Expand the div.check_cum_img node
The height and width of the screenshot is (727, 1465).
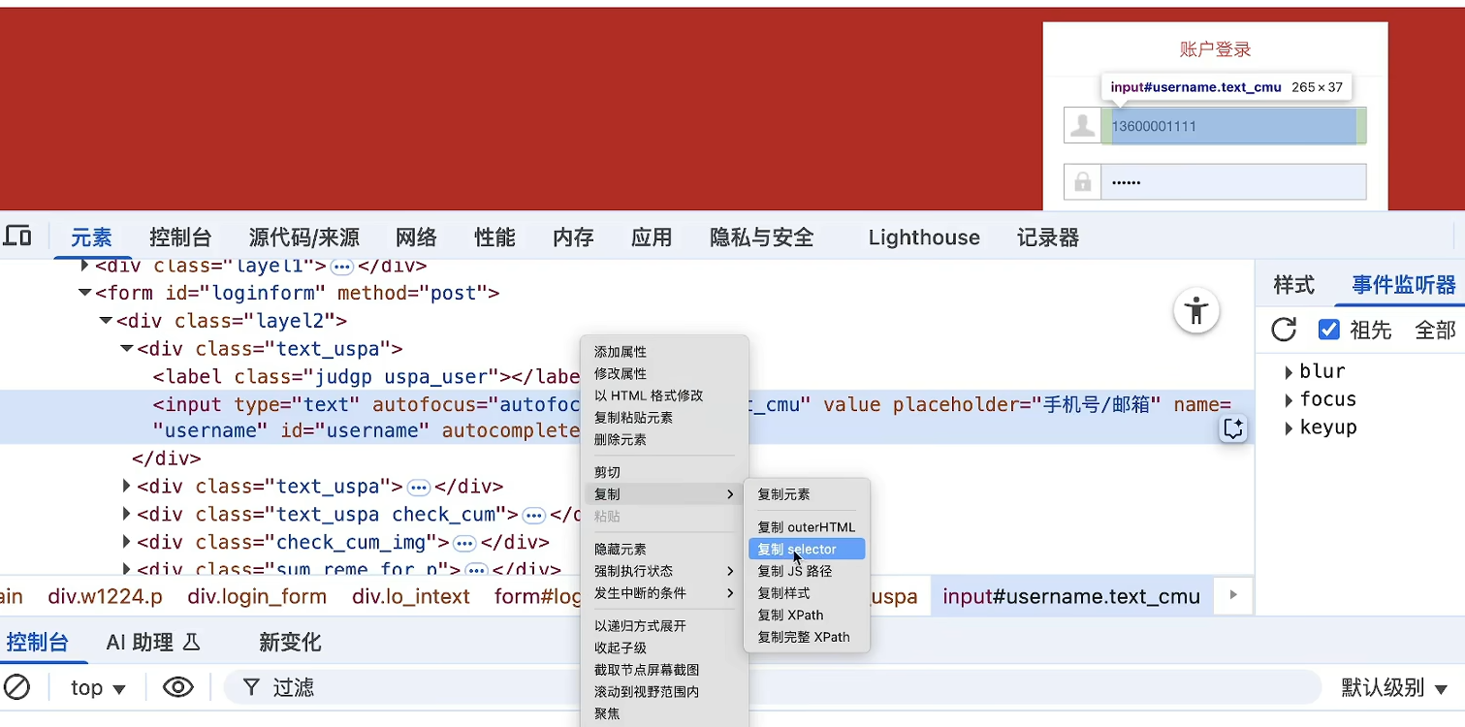127,542
